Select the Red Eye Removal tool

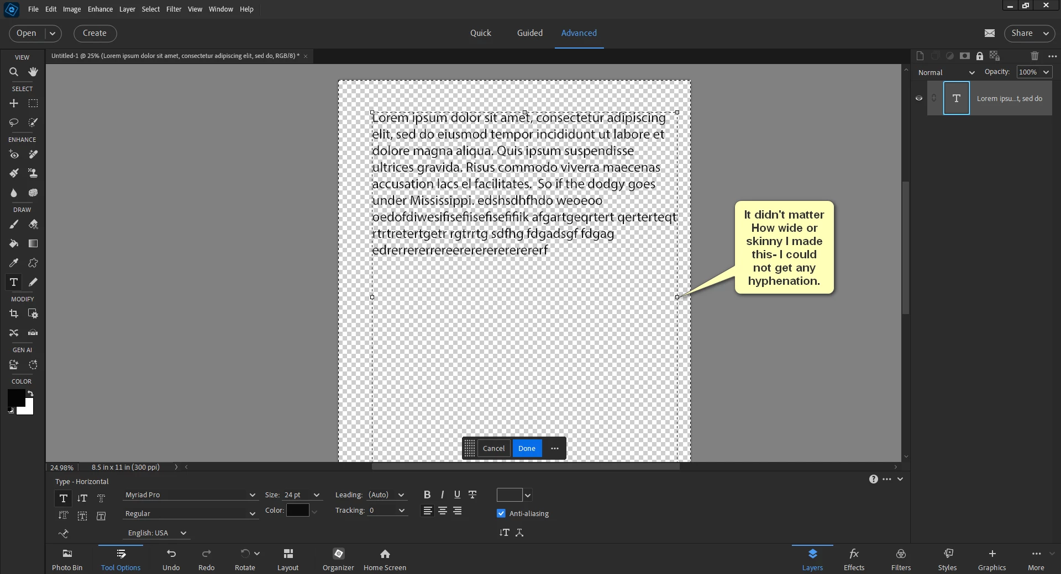(x=14, y=155)
